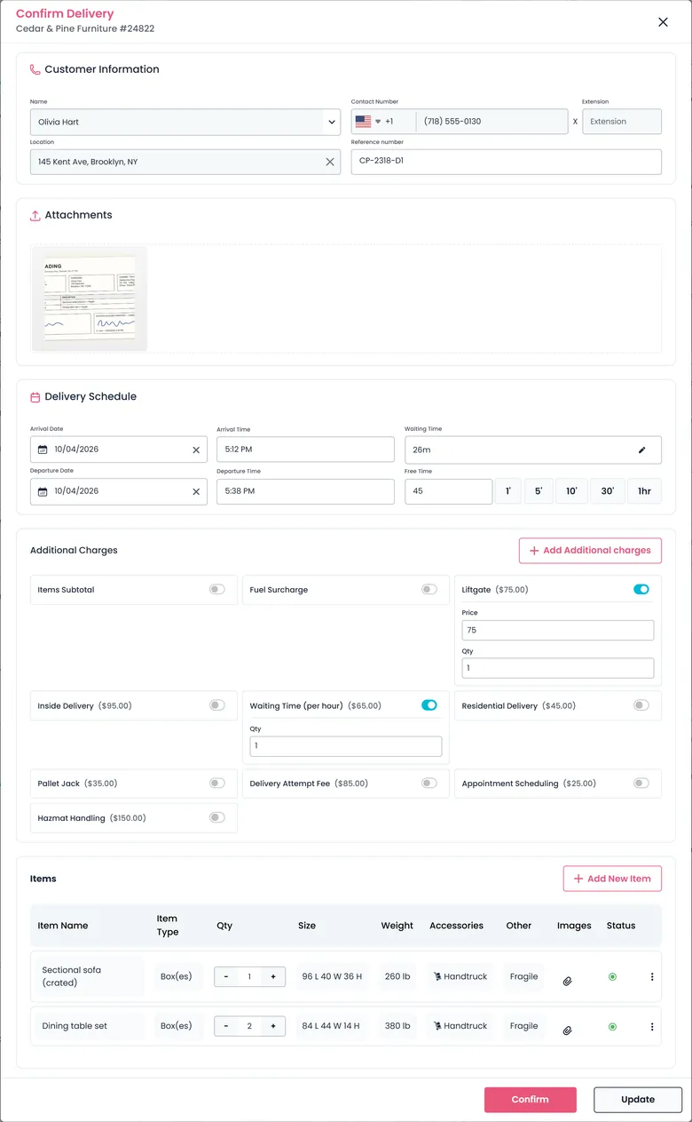
Task: Click Sectional sofa green status indicator
Action: coord(612,977)
